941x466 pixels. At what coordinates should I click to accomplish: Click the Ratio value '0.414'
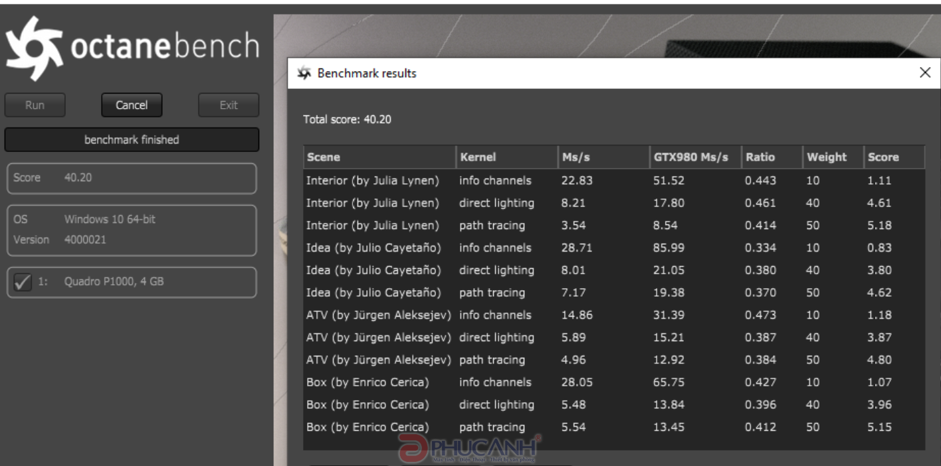pyautogui.click(x=760, y=226)
